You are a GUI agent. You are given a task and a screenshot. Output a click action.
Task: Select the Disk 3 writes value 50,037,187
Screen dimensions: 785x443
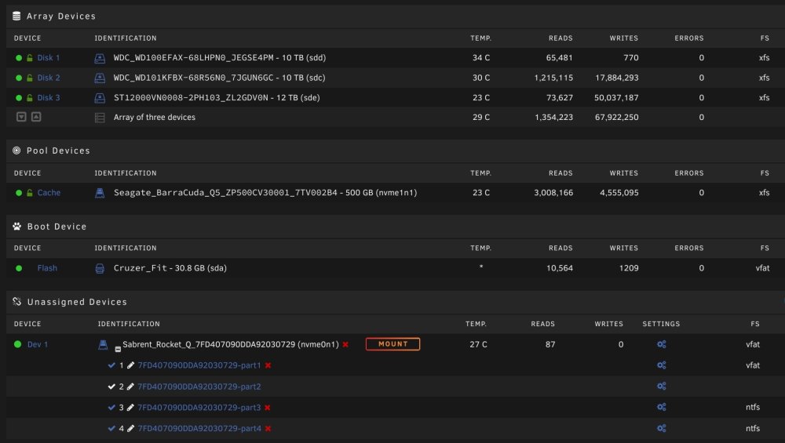tap(616, 98)
